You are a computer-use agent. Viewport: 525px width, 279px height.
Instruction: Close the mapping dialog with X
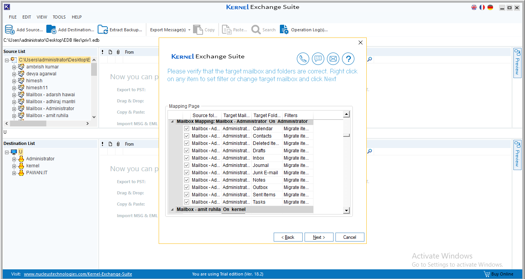click(361, 43)
